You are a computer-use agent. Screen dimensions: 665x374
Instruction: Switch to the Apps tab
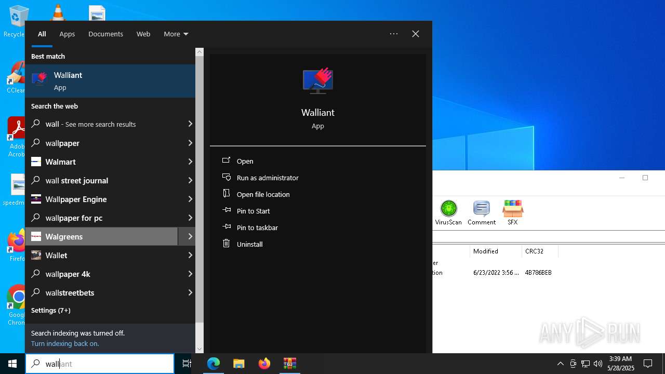pyautogui.click(x=67, y=34)
